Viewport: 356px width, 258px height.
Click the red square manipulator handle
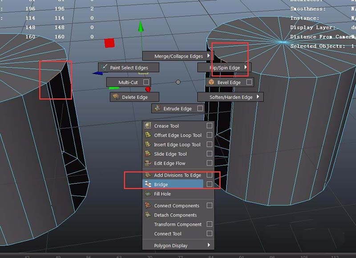[x=109, y=43]
